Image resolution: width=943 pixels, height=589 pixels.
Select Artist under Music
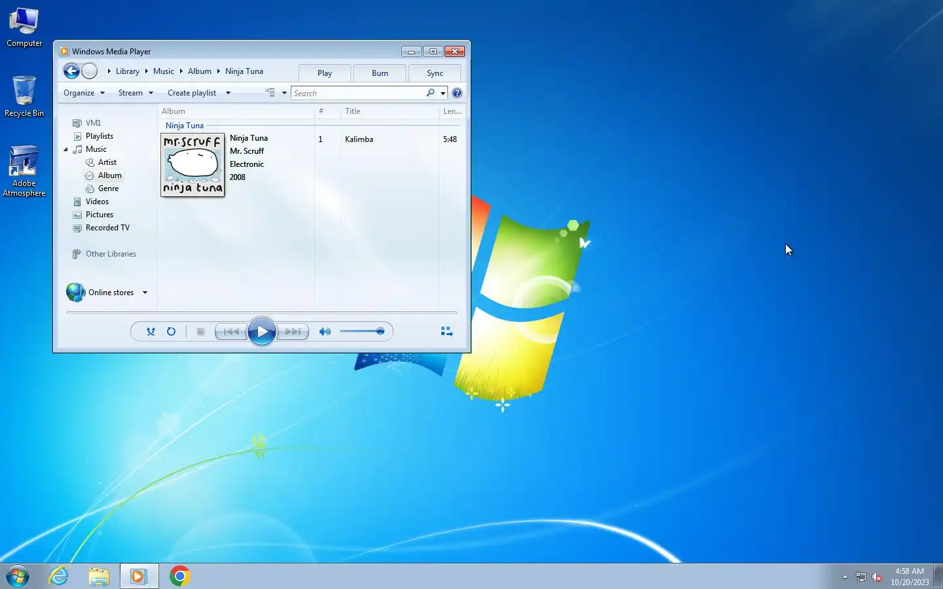[107, 162]
